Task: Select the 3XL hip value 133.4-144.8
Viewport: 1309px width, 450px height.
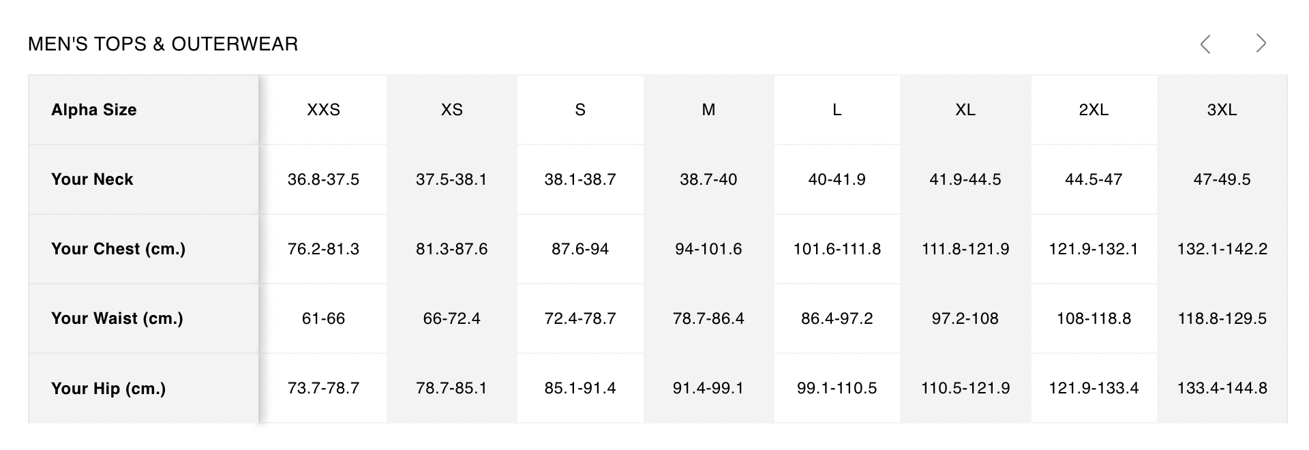Action: coord(1222,388)
